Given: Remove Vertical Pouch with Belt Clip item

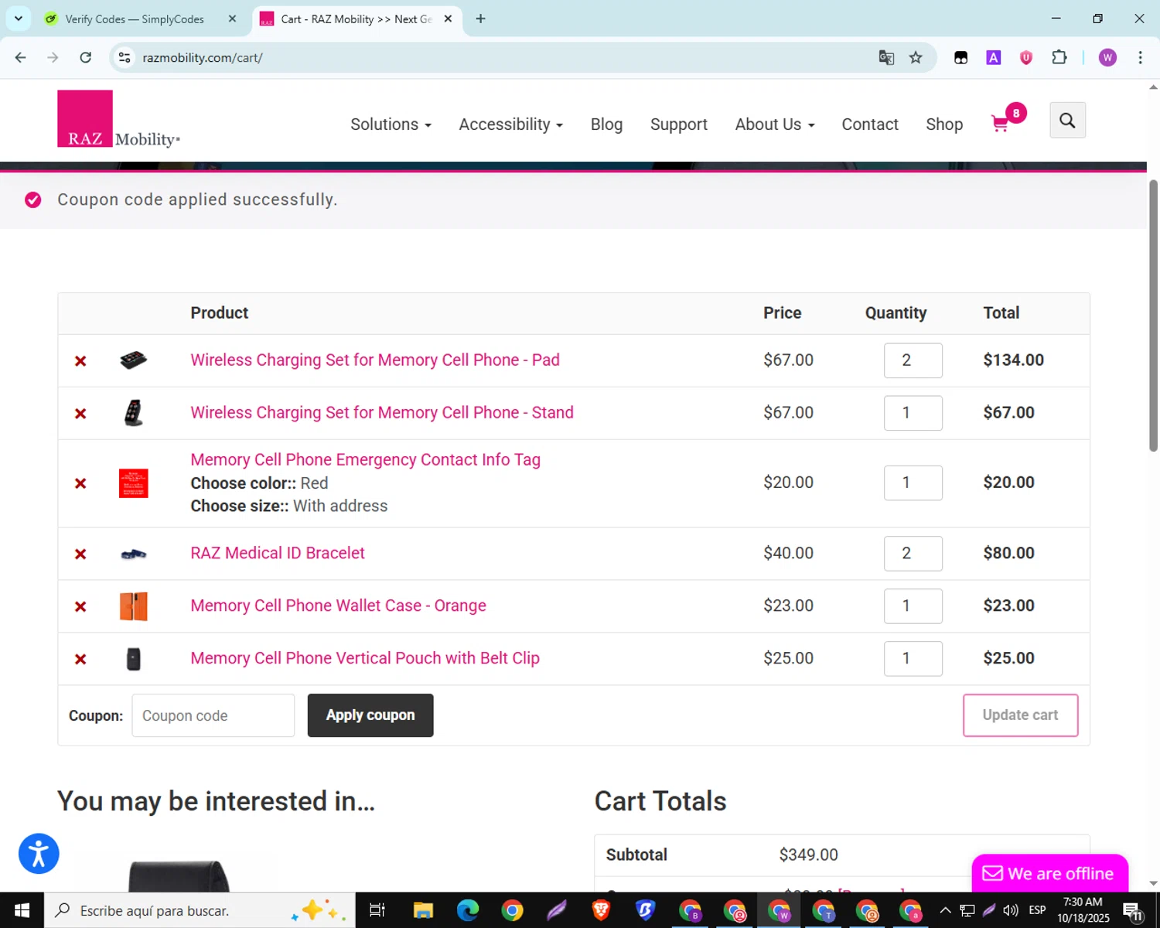Looking at the screenshot, I should click(80, 659).
